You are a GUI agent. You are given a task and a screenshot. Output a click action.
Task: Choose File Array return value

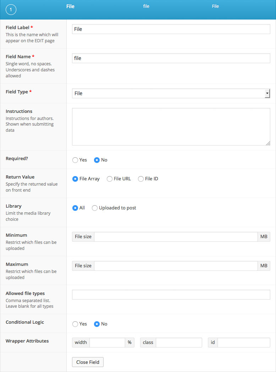tap(75, 179)
